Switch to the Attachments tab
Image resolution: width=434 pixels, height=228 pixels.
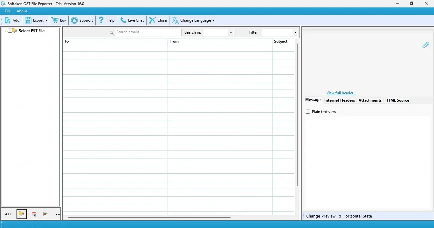[370, 100]
